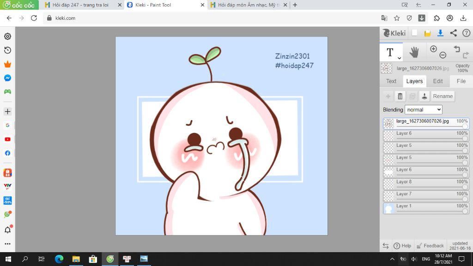Select the Layer 1 thumbnail
473x266 pixels.
(388, 208)
